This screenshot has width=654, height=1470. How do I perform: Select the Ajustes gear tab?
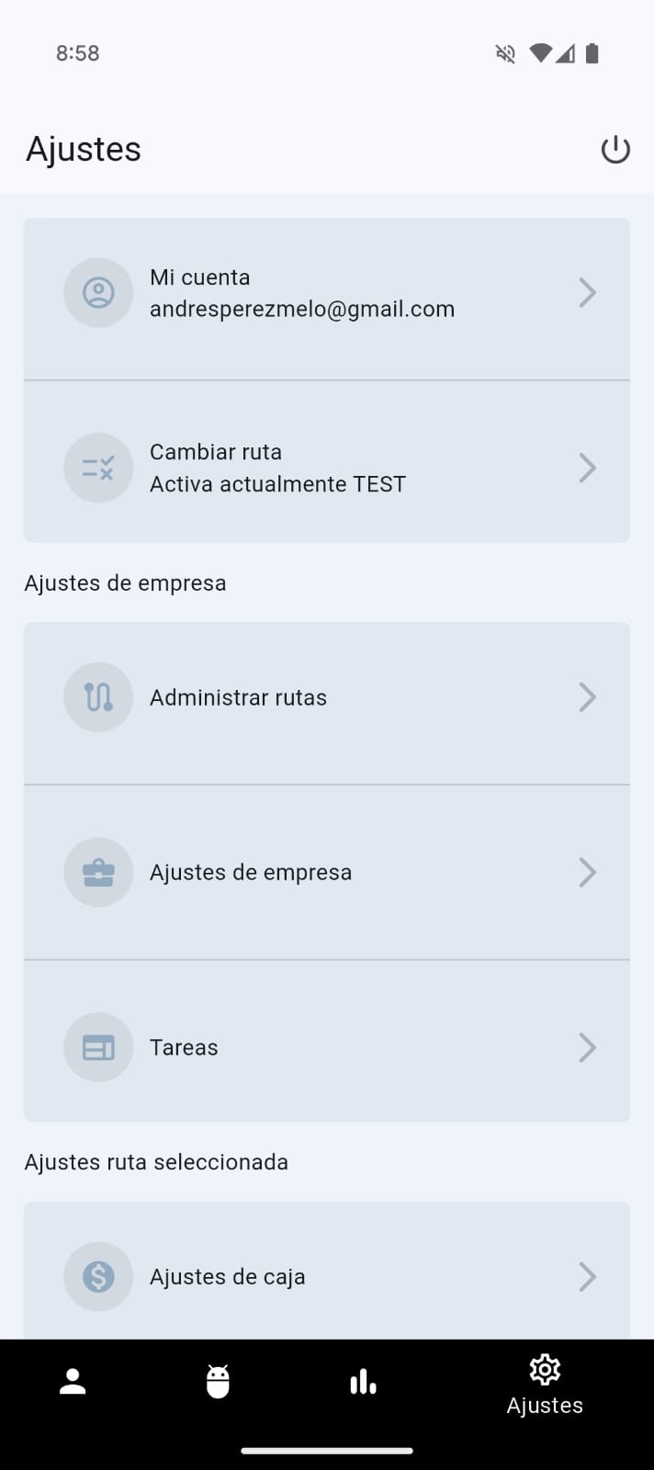pos(545,1385)
